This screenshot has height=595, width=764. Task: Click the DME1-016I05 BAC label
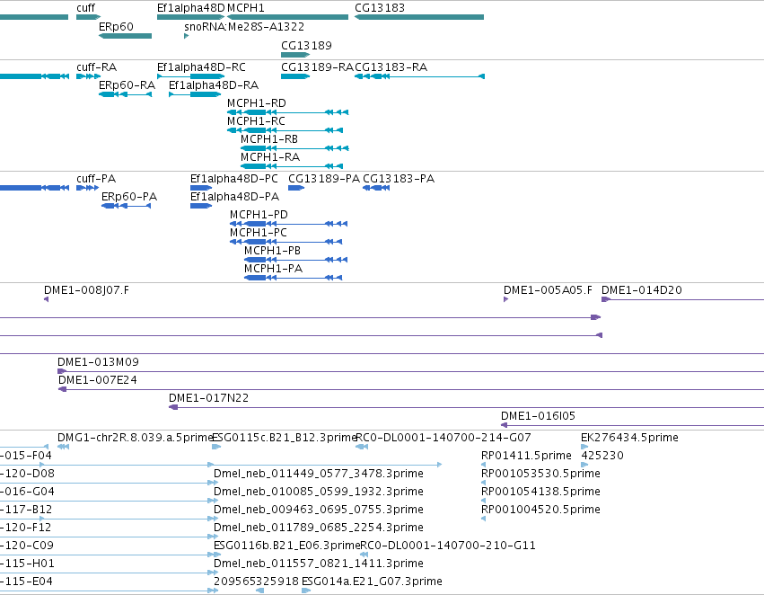pyautogui.click(x=538, y=416)
